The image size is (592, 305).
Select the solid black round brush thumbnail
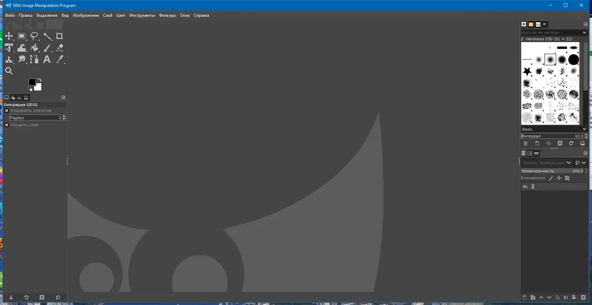(x=574, y=60)
